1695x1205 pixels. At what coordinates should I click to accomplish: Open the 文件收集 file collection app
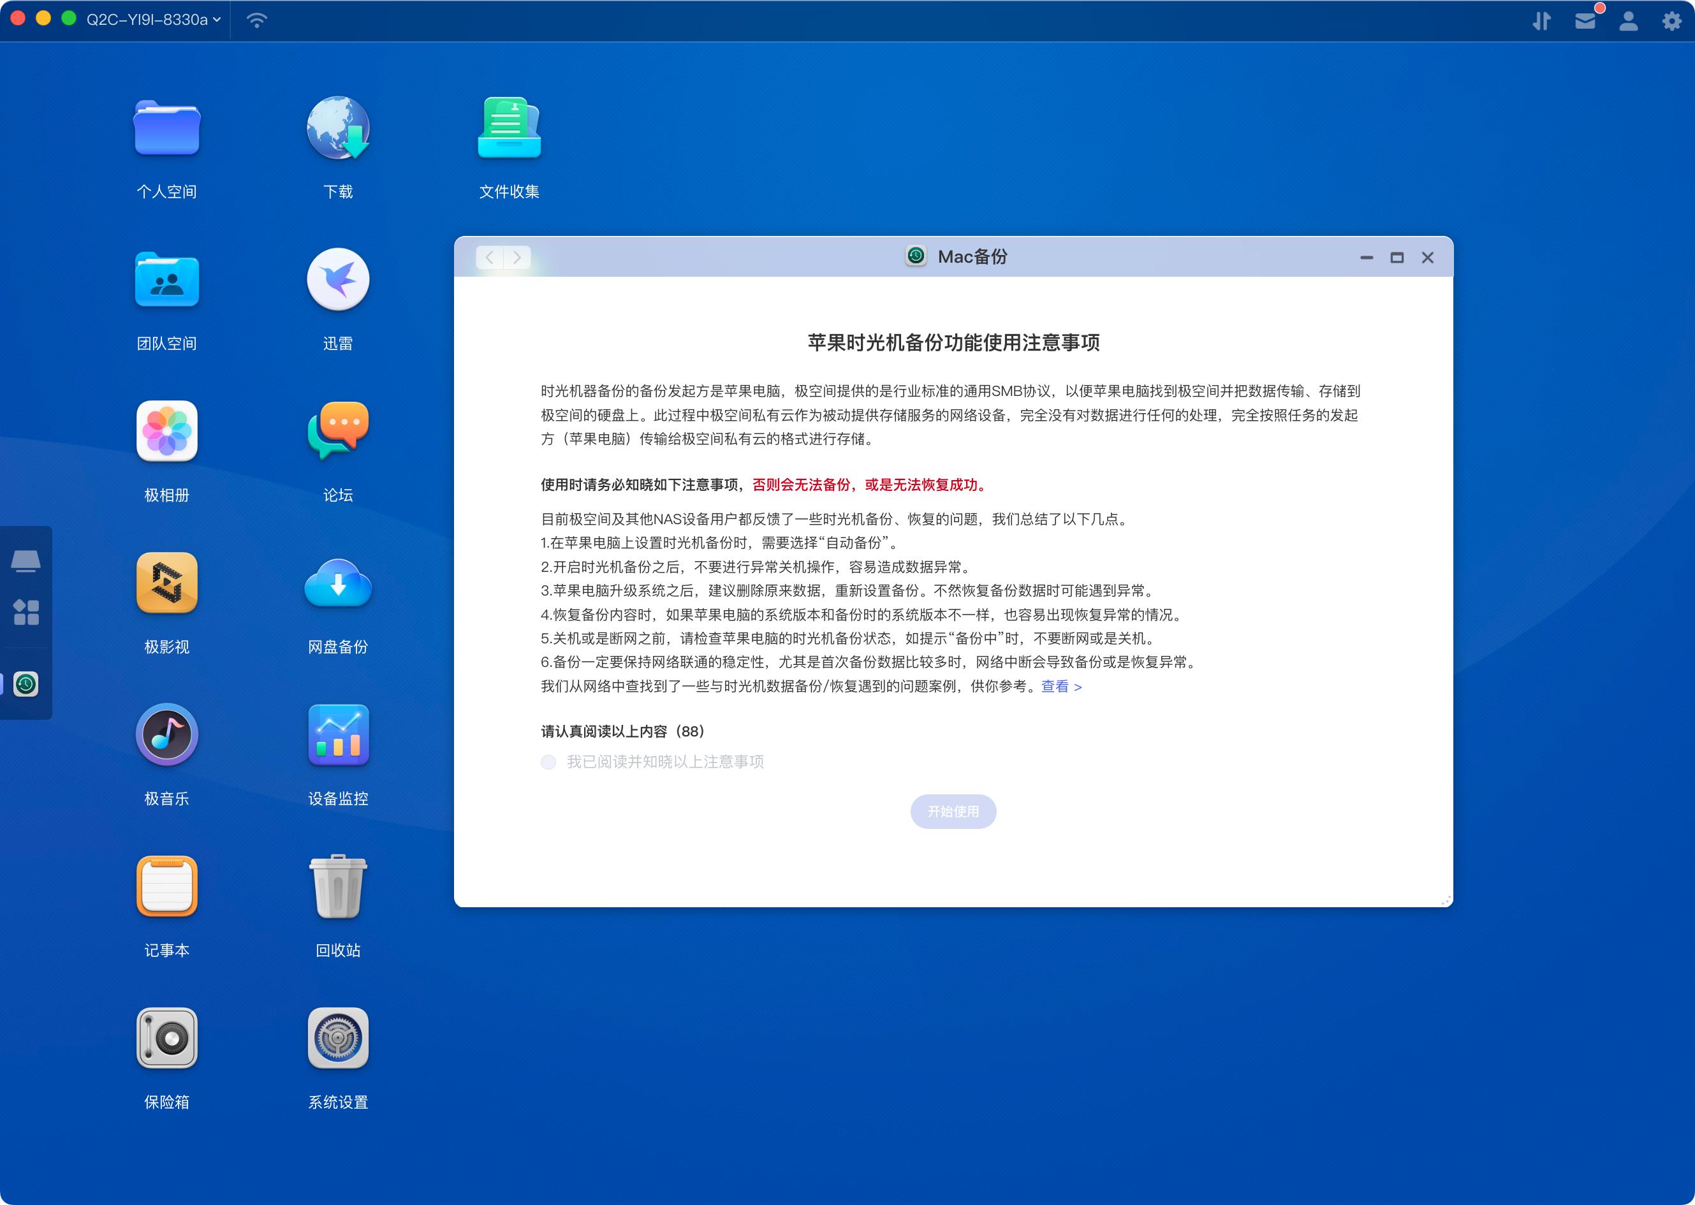(x=509, y=128)
